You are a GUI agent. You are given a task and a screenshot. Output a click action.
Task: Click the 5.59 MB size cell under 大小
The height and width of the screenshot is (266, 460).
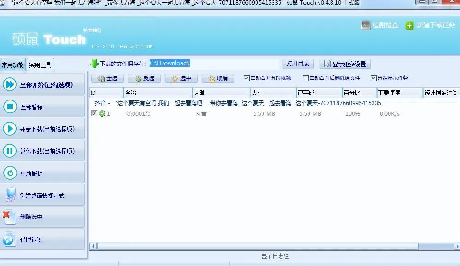[264, 113]
